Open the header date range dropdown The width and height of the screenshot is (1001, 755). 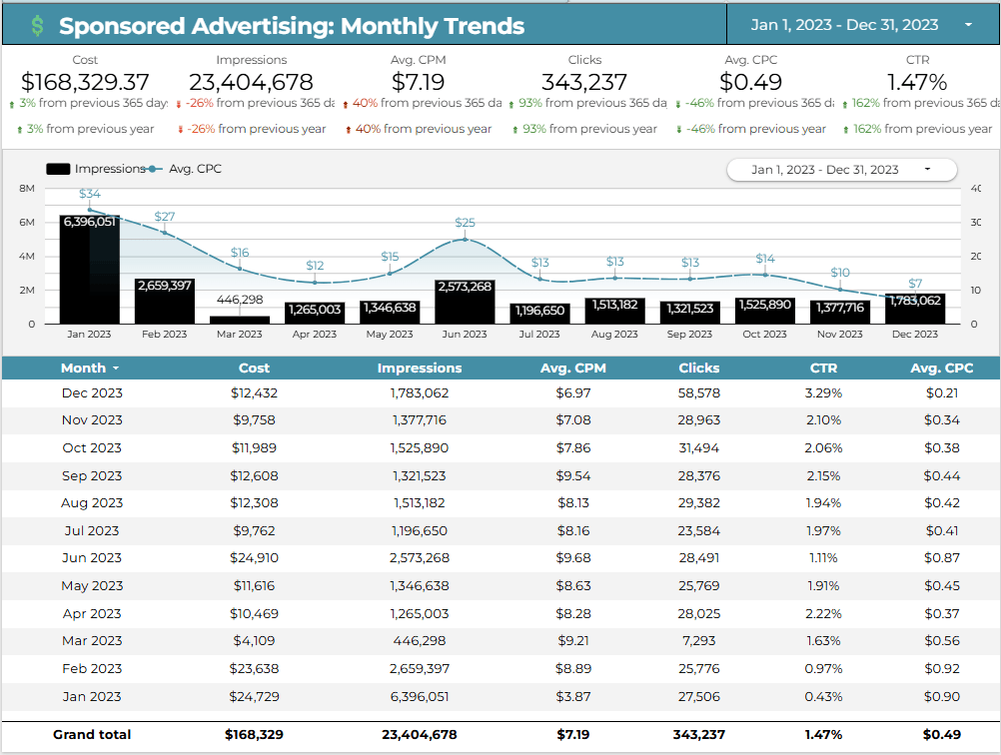pyautogui.click(x=862, y=25)
